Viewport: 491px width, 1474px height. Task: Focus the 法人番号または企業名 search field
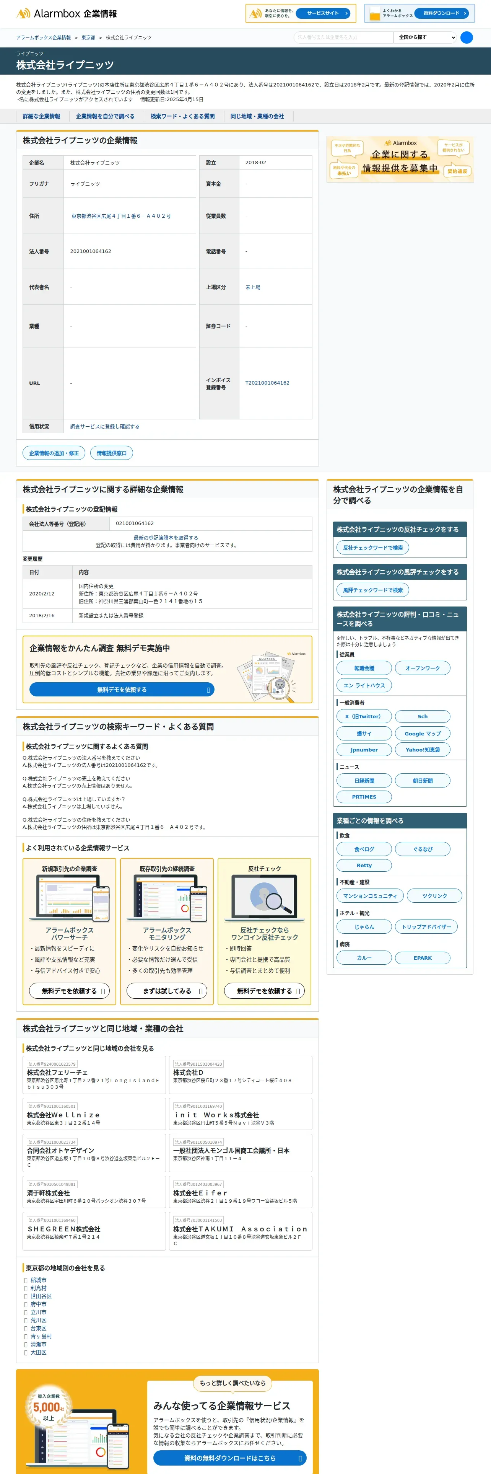point(343,38)
